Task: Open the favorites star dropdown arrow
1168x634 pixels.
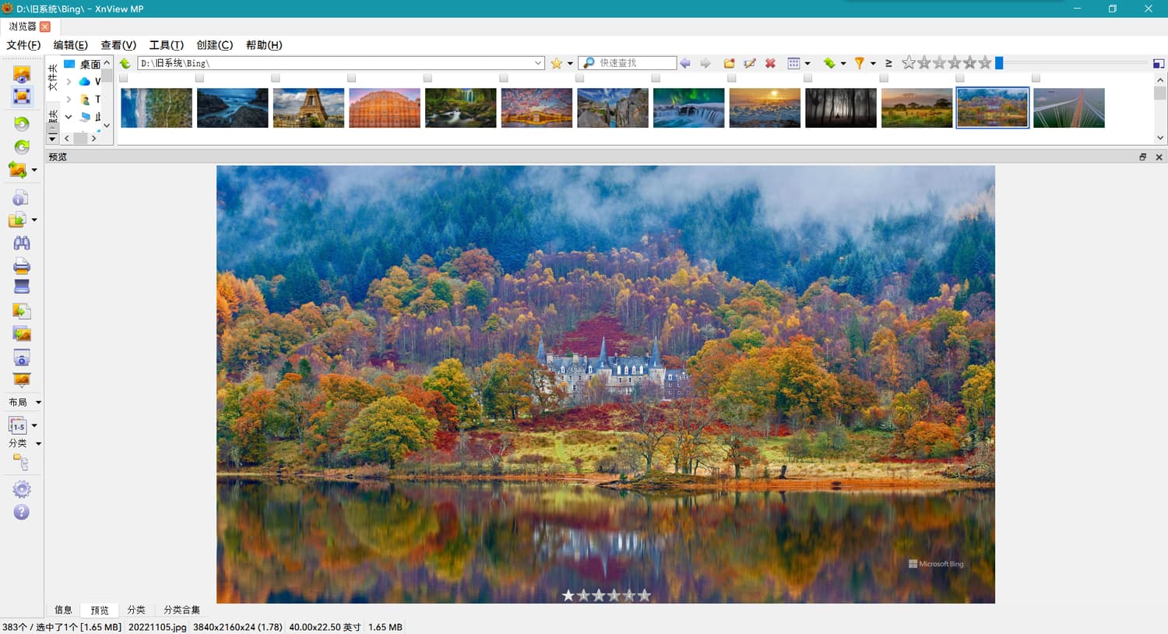Action: point(570,63)
